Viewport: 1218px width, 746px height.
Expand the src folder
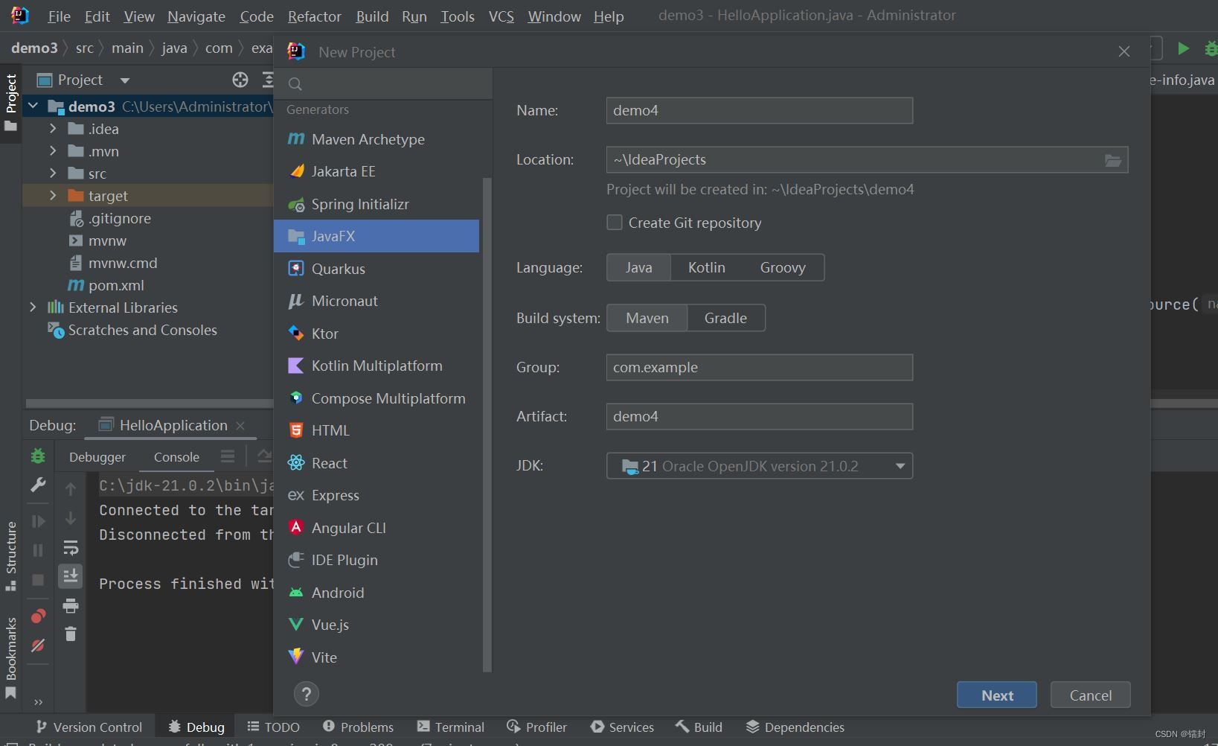53,173
